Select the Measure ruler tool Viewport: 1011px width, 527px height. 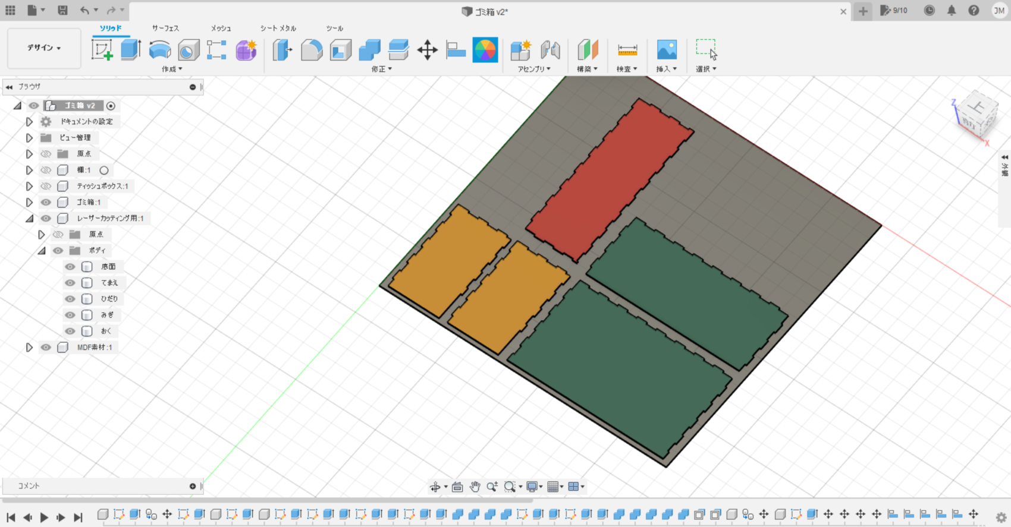pyautogui.click(x=627, y=50)
